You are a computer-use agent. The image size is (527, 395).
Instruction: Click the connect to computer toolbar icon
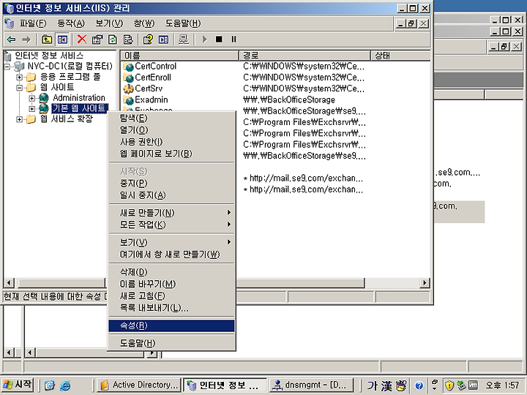point(184,39)
